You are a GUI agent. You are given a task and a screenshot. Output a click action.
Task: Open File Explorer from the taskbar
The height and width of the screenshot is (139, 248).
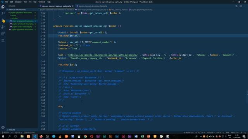22,136
